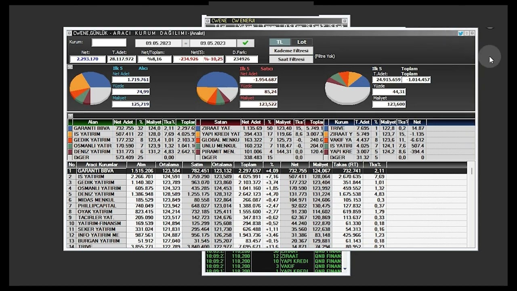Click the Kurum input field
The height and width of the screenshot is (291, 517).
[x=109, y=42]
